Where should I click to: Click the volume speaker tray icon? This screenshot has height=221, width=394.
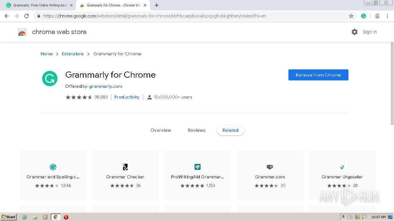click(350, 217)
